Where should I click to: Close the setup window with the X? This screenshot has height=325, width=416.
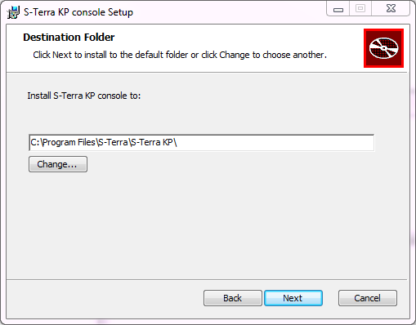point(391,9)
